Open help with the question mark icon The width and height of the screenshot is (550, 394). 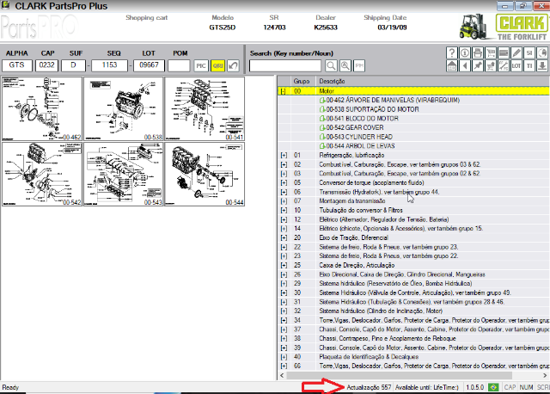452,52
